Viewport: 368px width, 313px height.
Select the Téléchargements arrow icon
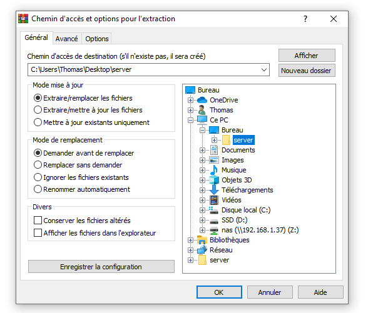[x=214, y=190]
